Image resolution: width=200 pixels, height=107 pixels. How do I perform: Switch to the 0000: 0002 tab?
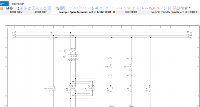tap(16, 12)
